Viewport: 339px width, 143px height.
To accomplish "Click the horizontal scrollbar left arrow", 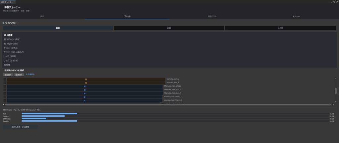I will [3, 104].
